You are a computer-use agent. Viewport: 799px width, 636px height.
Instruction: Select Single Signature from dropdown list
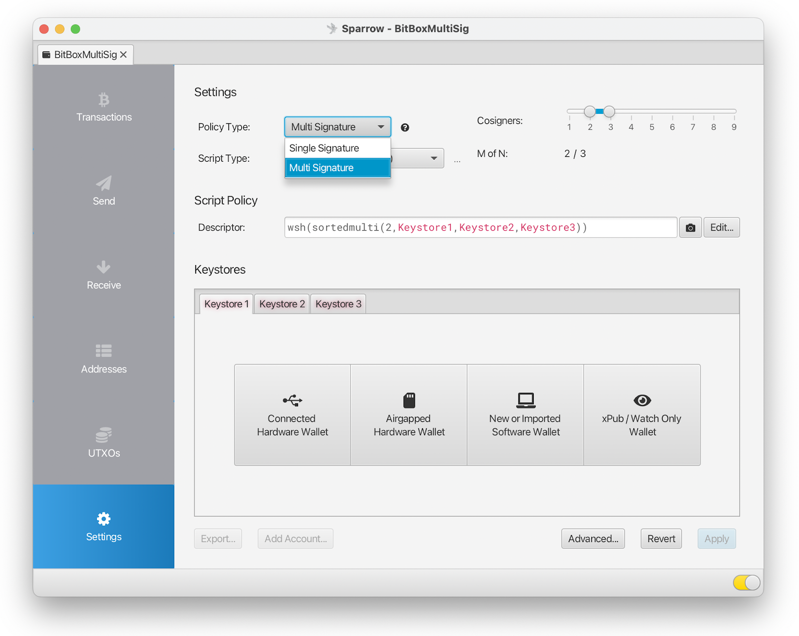[338, 148]
